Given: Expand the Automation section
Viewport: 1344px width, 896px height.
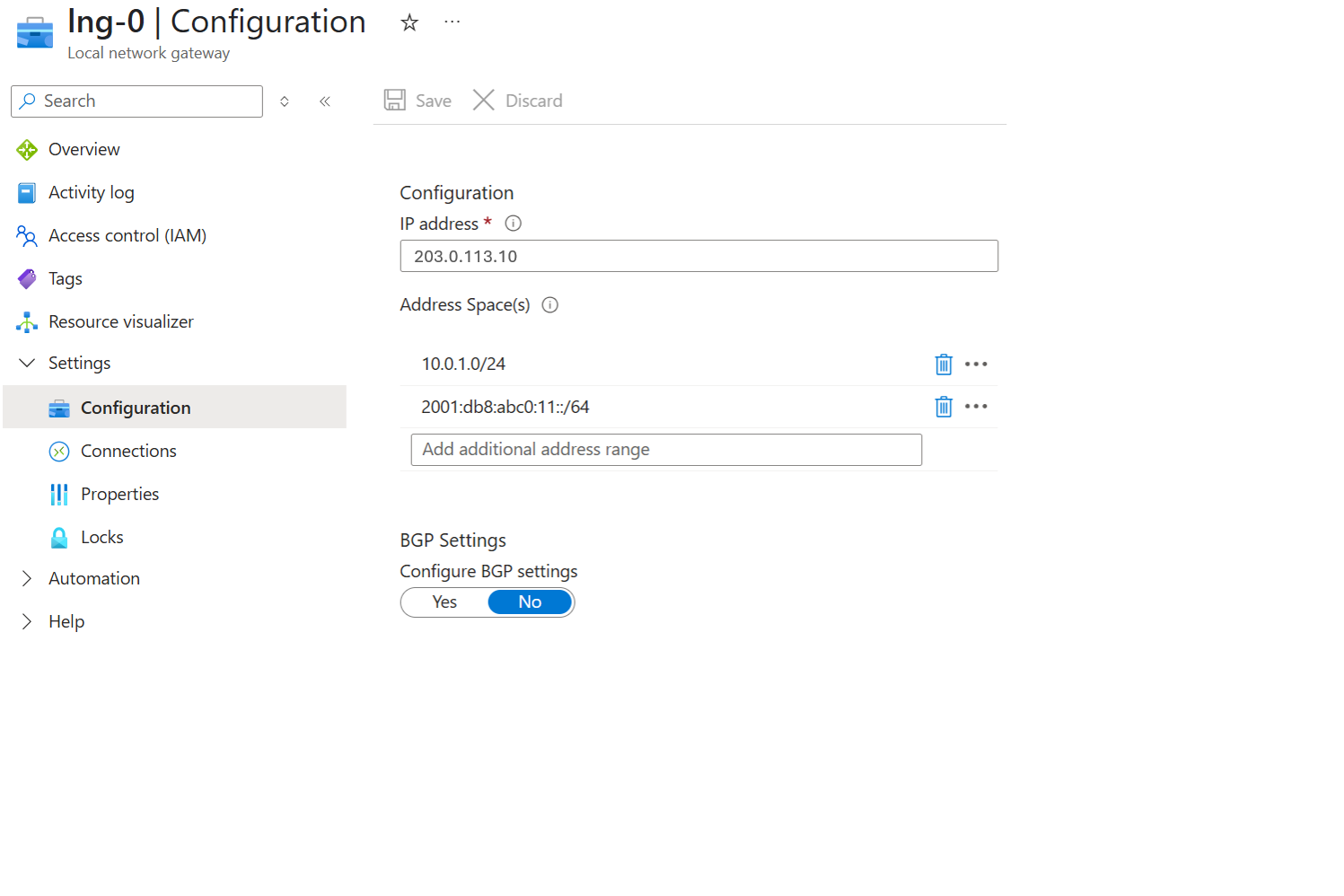Looking at the screenshot, I should (x=27, y=578).
